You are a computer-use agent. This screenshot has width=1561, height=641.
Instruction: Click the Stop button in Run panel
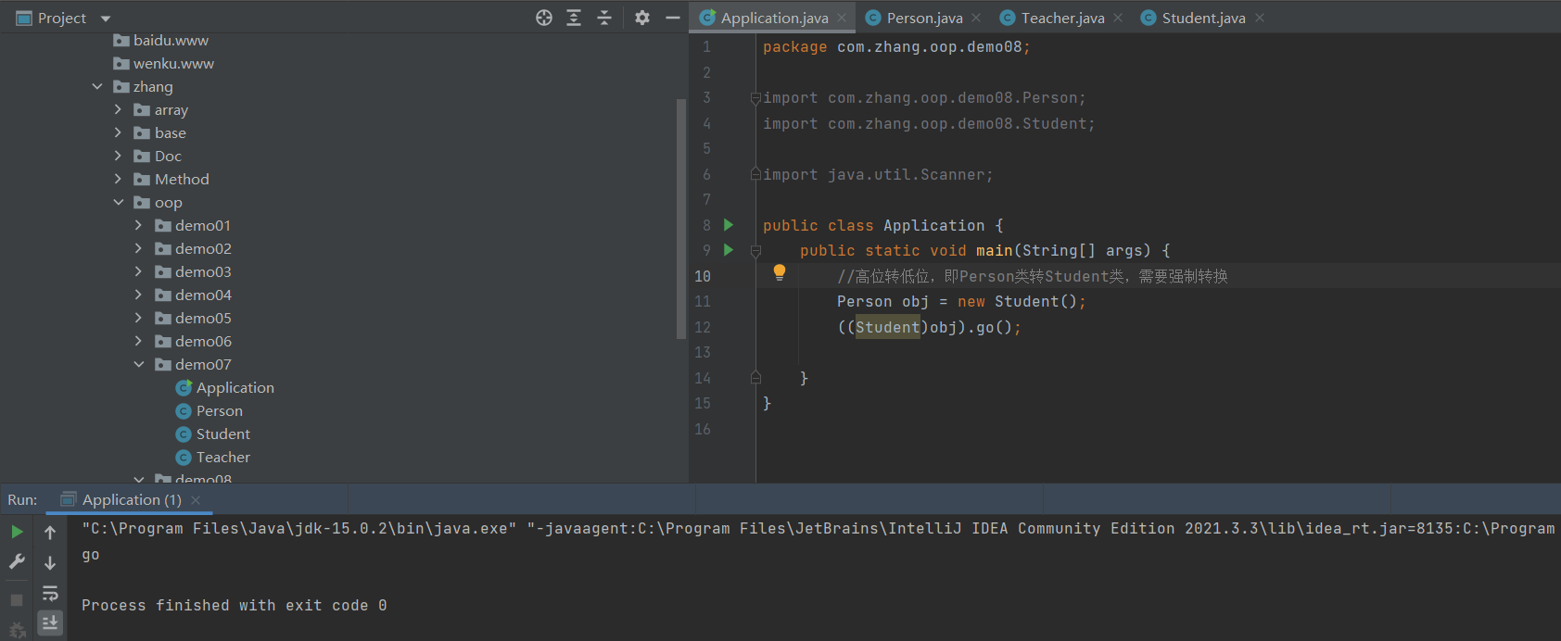coord(17,600)
